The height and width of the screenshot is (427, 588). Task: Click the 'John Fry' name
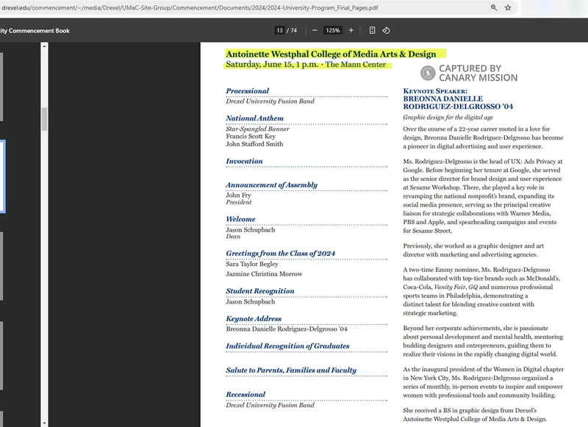238,195
